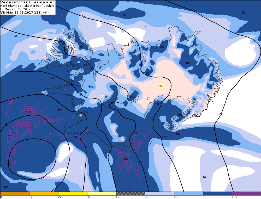Click the pale yellow 30–40 legend swatch
This screenshot has height=199, width=261.
click(102, 194)
